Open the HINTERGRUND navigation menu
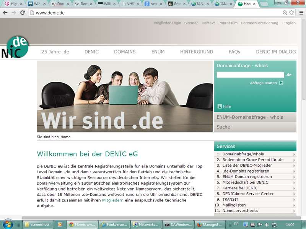 [197, 52]
